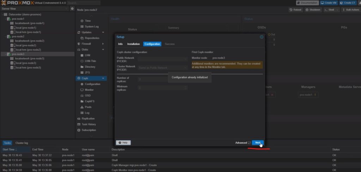Switch to the Tasks tab
The height and width of the screenshot is (172, 361).
point(7,143)
